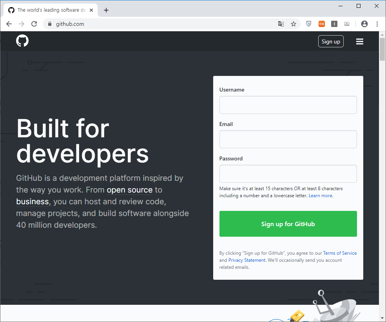Image resolution: width=386 pixels, height=322 pixels.
Task: Click the scrollbar down arrow
Action: [382, 319]
